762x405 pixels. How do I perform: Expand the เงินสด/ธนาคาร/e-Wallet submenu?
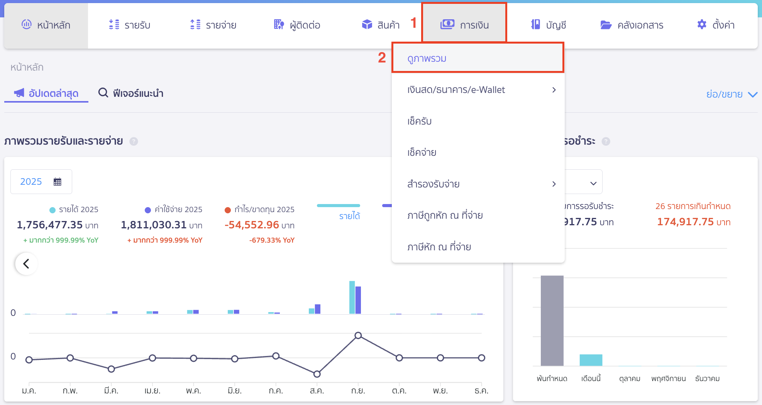pyautogui.click(x=478, y=90)
